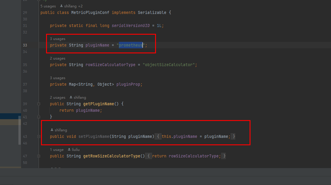Click line number 37 in the gutter
Image resolution: width=331 pixels, height=185 pixels.
(25, 84)
